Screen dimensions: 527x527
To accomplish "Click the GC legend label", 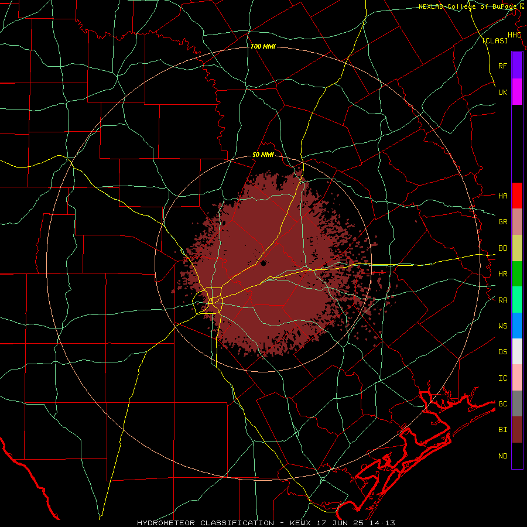I will (x=502, y=403).
